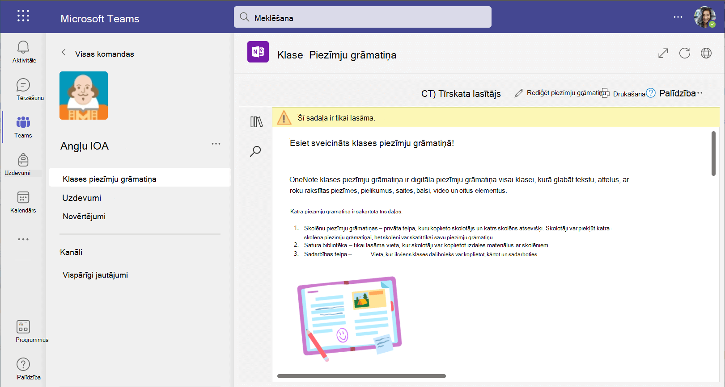Viewport: 725px width, 387px height.
Task: Open the Aktivitāte bell icon
Action: point(23,47)
